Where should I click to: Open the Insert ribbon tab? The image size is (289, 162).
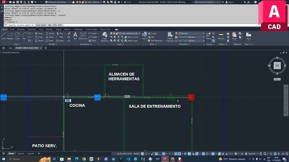point(12,29)
